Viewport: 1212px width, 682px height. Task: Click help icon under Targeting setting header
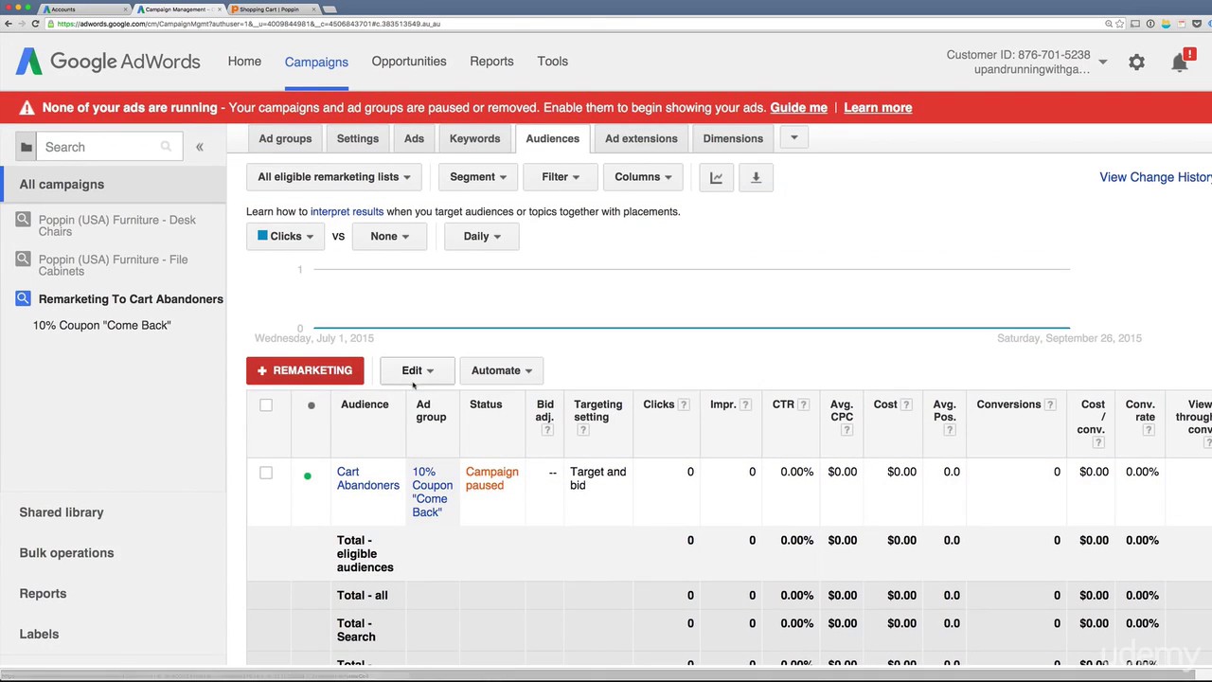pyautogui.click(x=582, y=430)
